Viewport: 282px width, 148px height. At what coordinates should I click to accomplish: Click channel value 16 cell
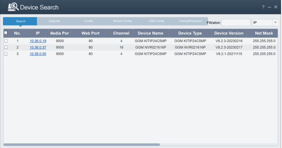click(x=121, y=47)
